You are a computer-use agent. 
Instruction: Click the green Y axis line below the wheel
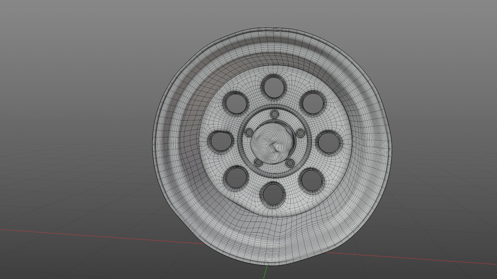265,272
